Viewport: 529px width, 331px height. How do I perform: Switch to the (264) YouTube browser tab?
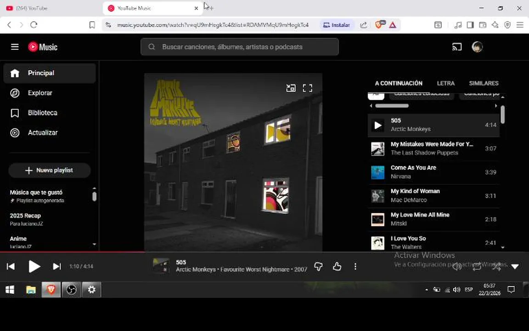[51, 8]
